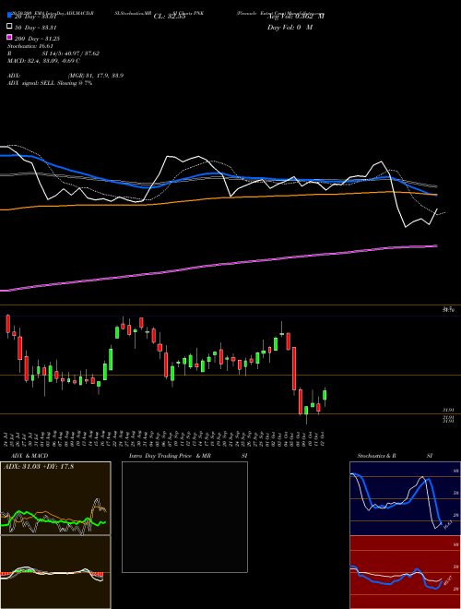
Task: Click the last green candlestick on the price chart
Action: 325,395
